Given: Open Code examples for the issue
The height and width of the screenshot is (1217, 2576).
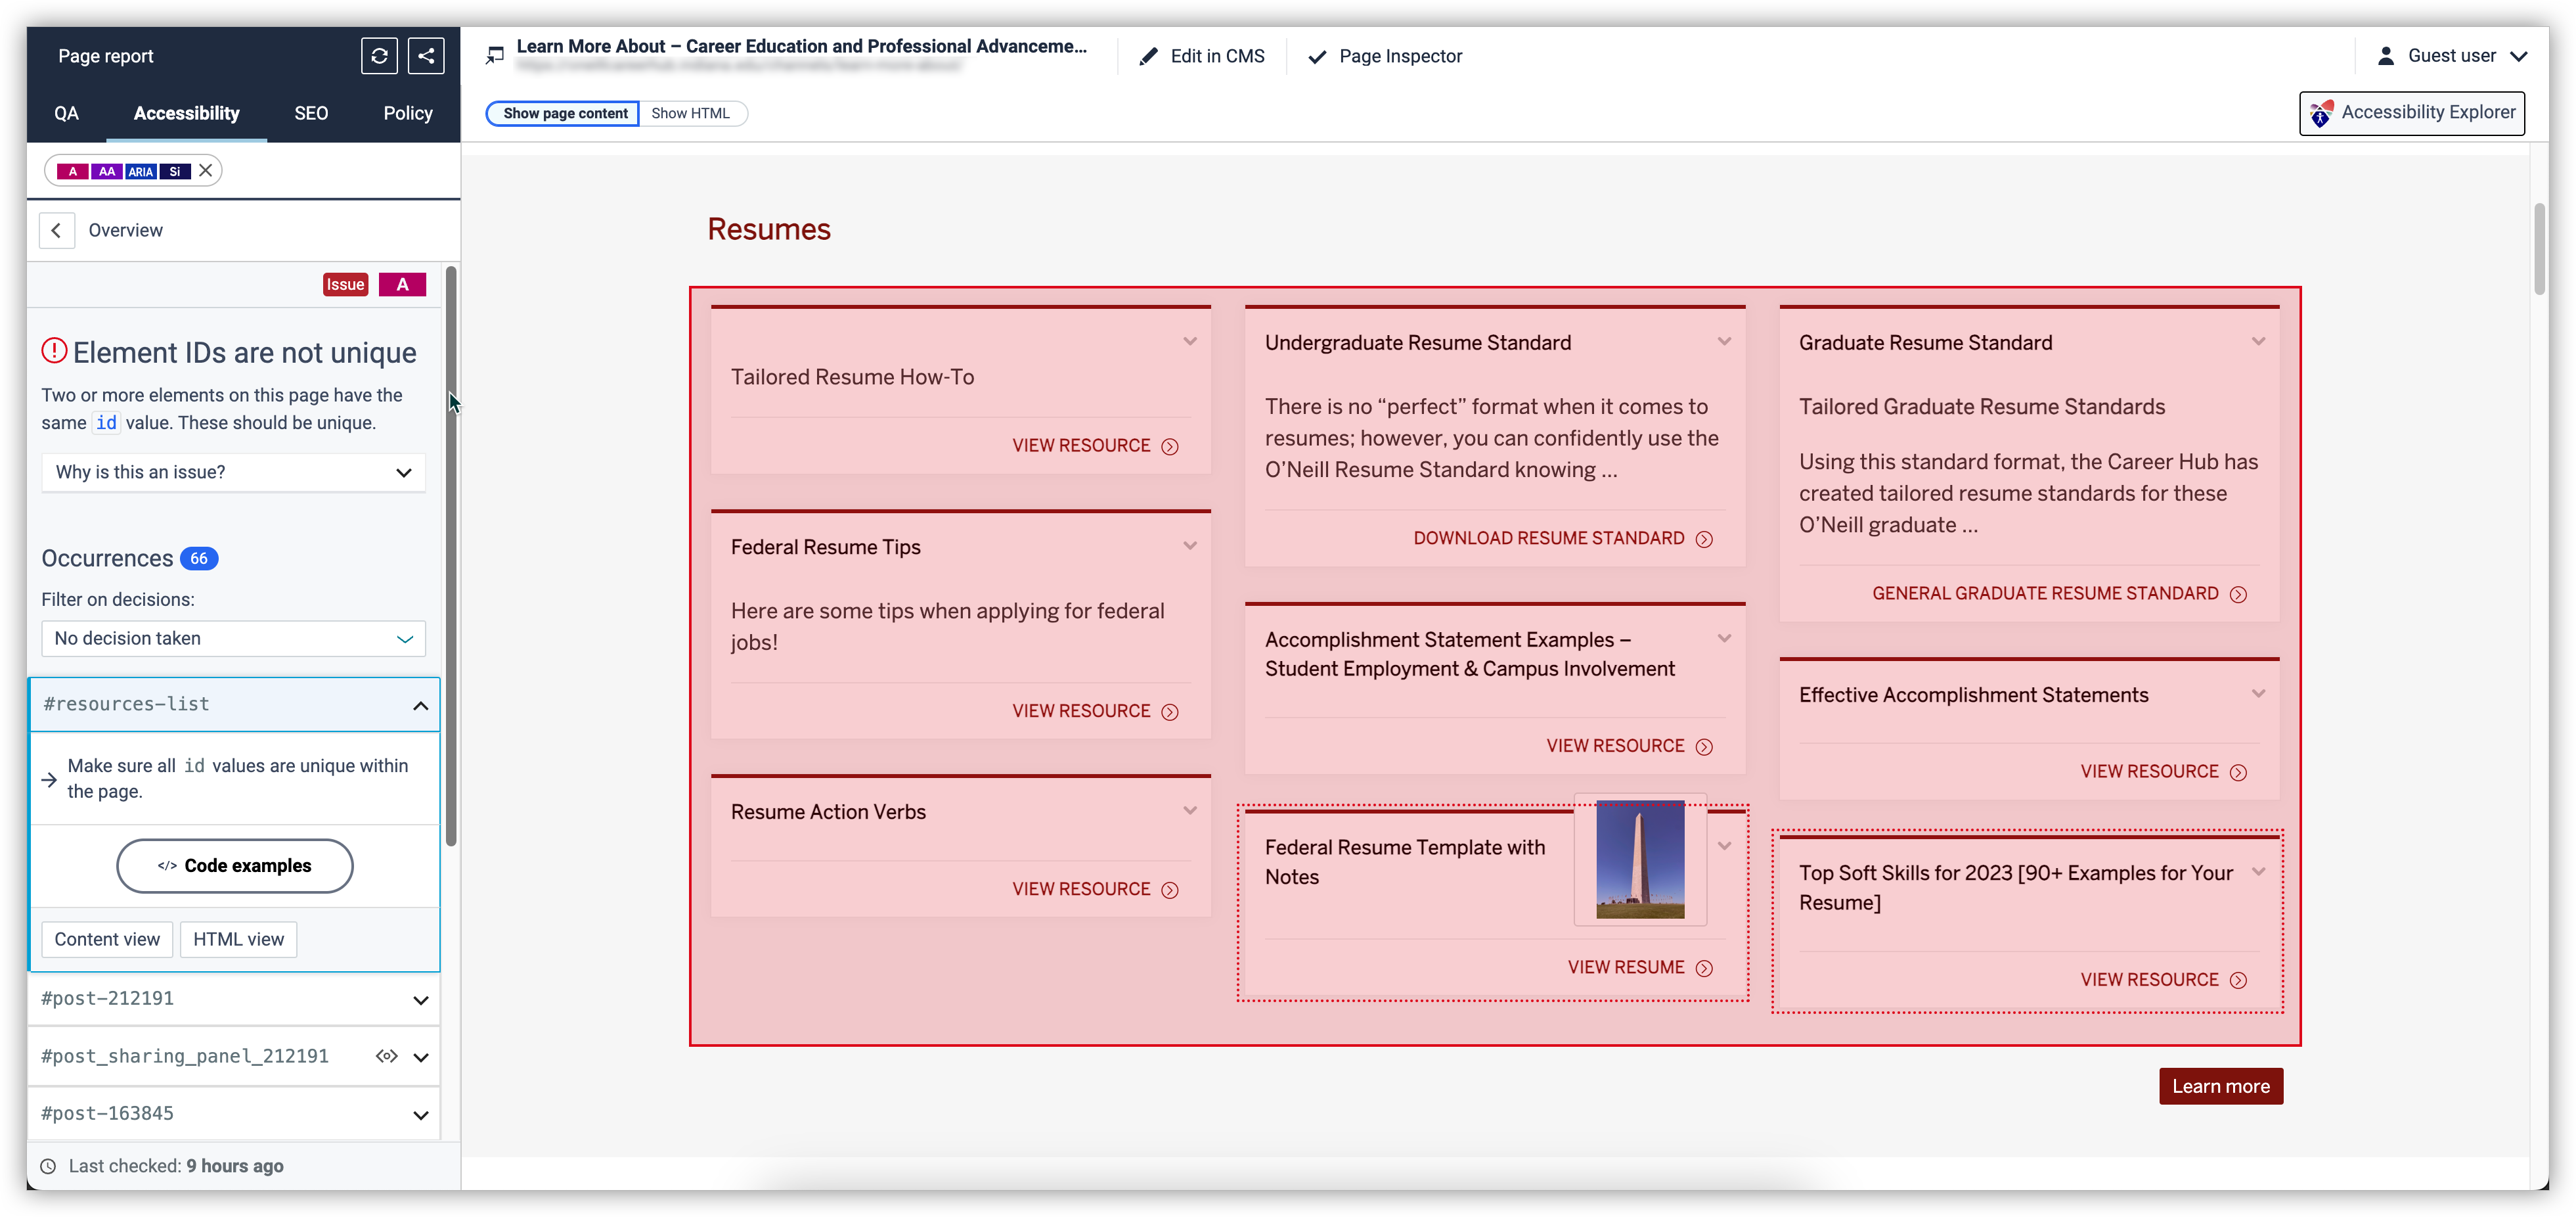Looking at the screenshot, I should point(234,865).
